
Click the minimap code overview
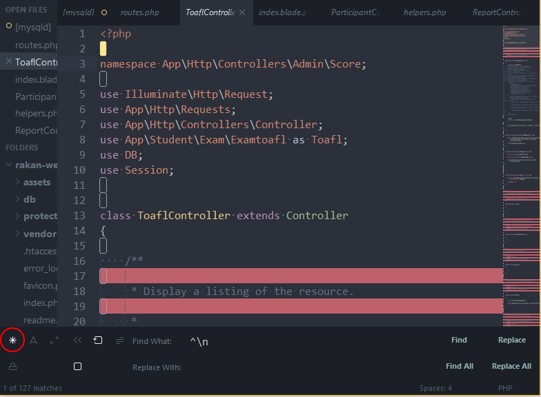[521, 176]
